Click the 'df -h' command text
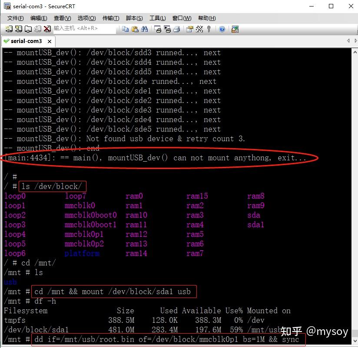The height and width of the screenshot is (348, 358). click(x=45, y=302)
